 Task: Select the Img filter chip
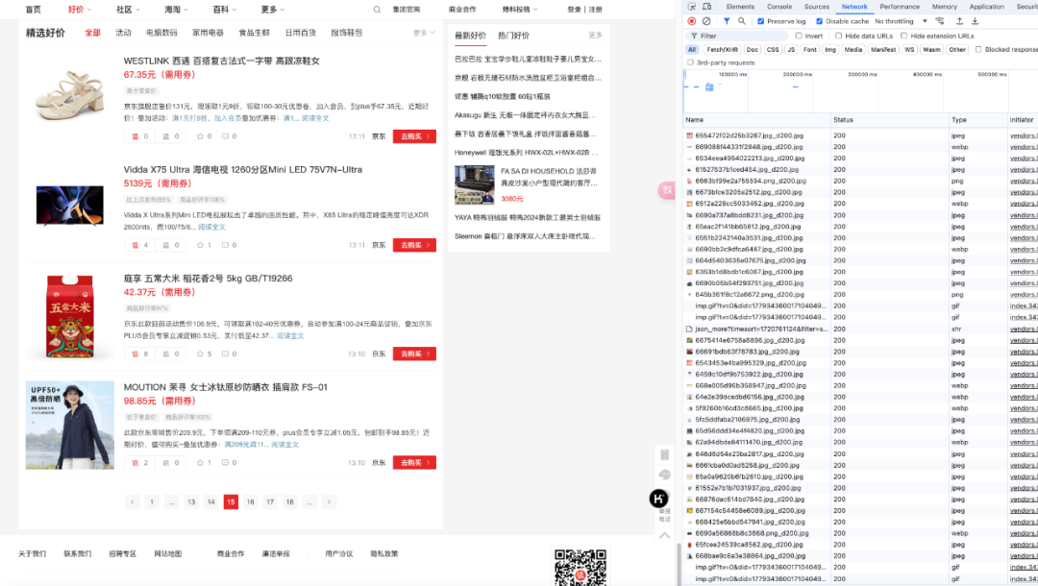[x=830, y=50]
